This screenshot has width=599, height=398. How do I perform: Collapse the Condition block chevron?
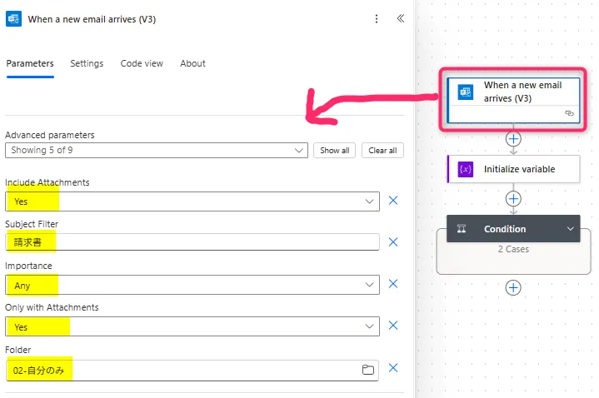[x=571, y=229]
